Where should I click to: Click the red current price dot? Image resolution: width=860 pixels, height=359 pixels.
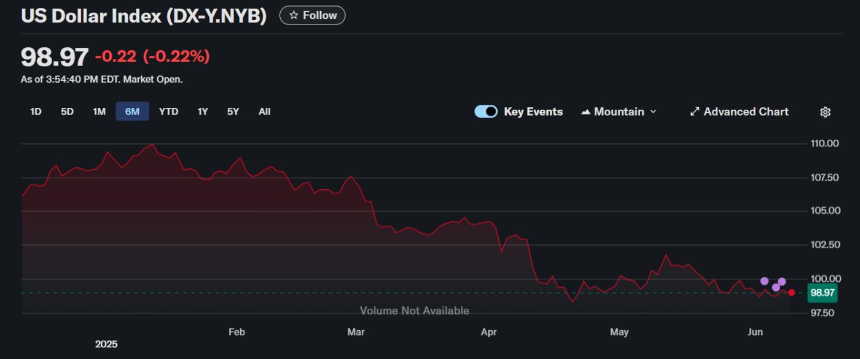click(792, 293)
